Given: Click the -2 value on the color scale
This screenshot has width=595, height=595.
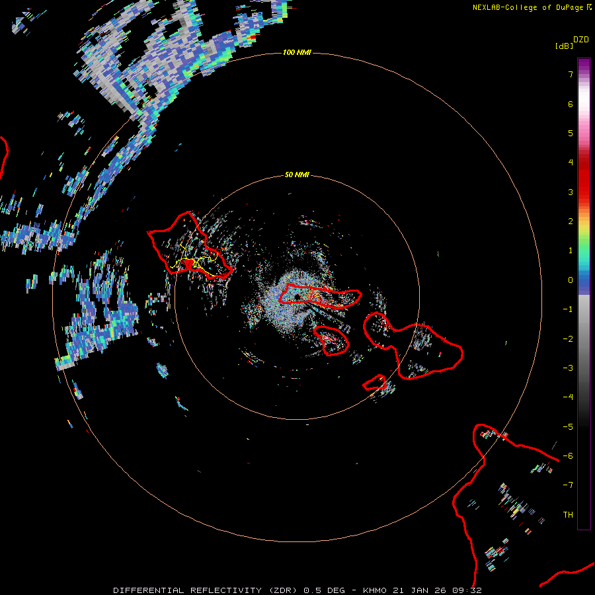Looking at the screenshot, I should click(568, 339).
